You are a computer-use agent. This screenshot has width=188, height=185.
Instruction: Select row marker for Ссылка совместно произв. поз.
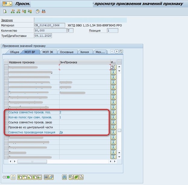[6, 112]
